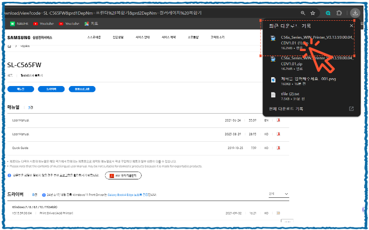Download the Quick Guide PDF icon
The image size is (369, 230).
279,148
